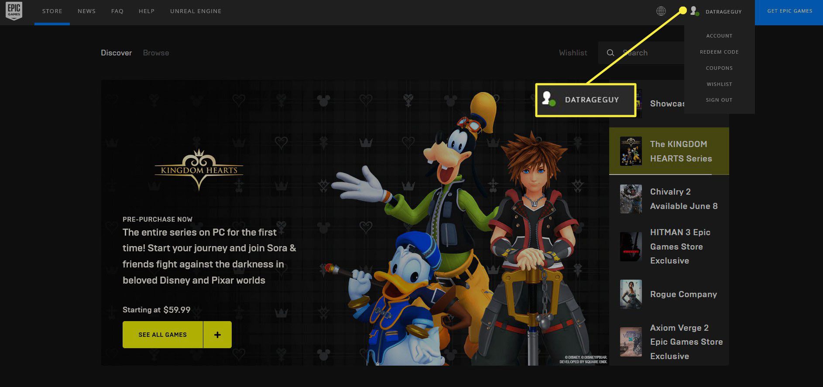Select The KINGDOM HEARTS Series carousel item

pos(669,151)
